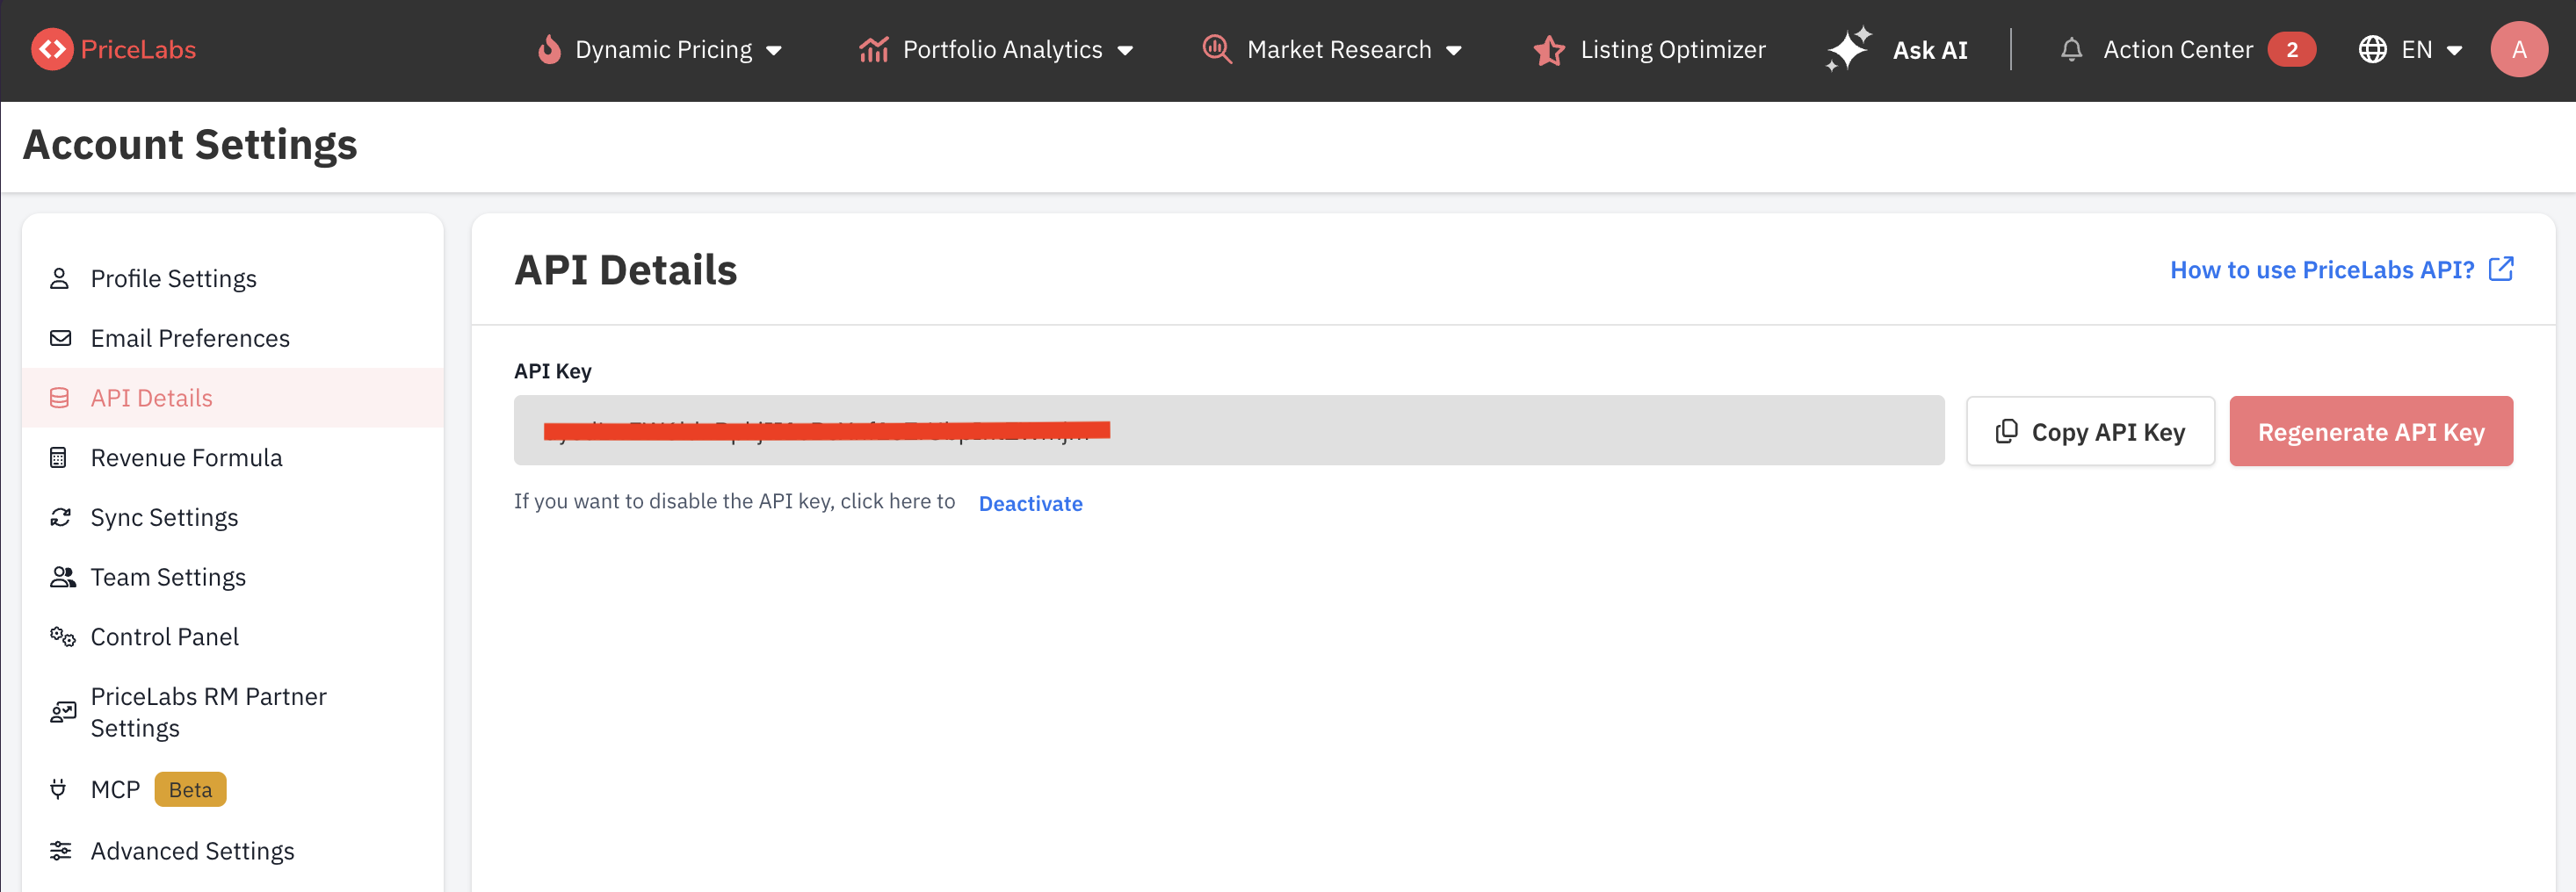Open Ask AI
This screenshot has height=892, width=2576.
[x=1897, y=49]
